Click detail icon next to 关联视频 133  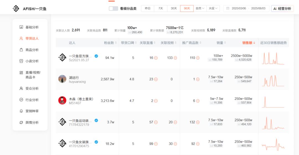pyautogui.click(x=175, y=58)
